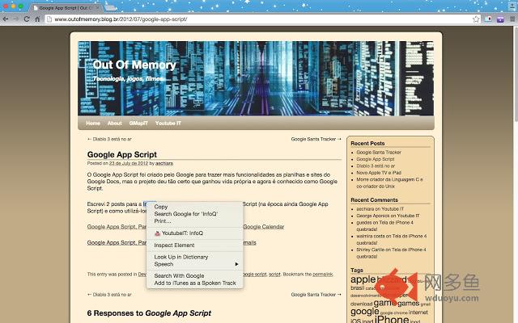Open comment by walmira costa
Viewport: 518px width, 323px height.
coord(392,239)
